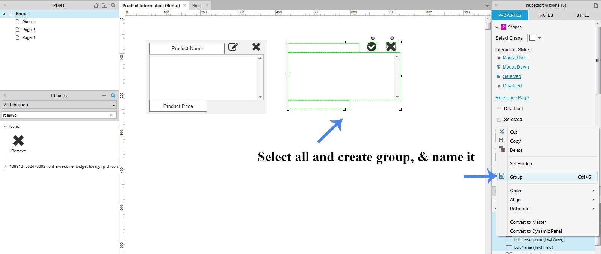Click the scissors Cut icon in context menu
This screenshot has width=601, height=254.
(502, 132)
